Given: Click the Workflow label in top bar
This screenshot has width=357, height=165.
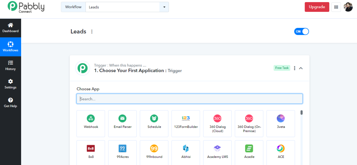Looking at the screenshot, I should coord(73,7).
